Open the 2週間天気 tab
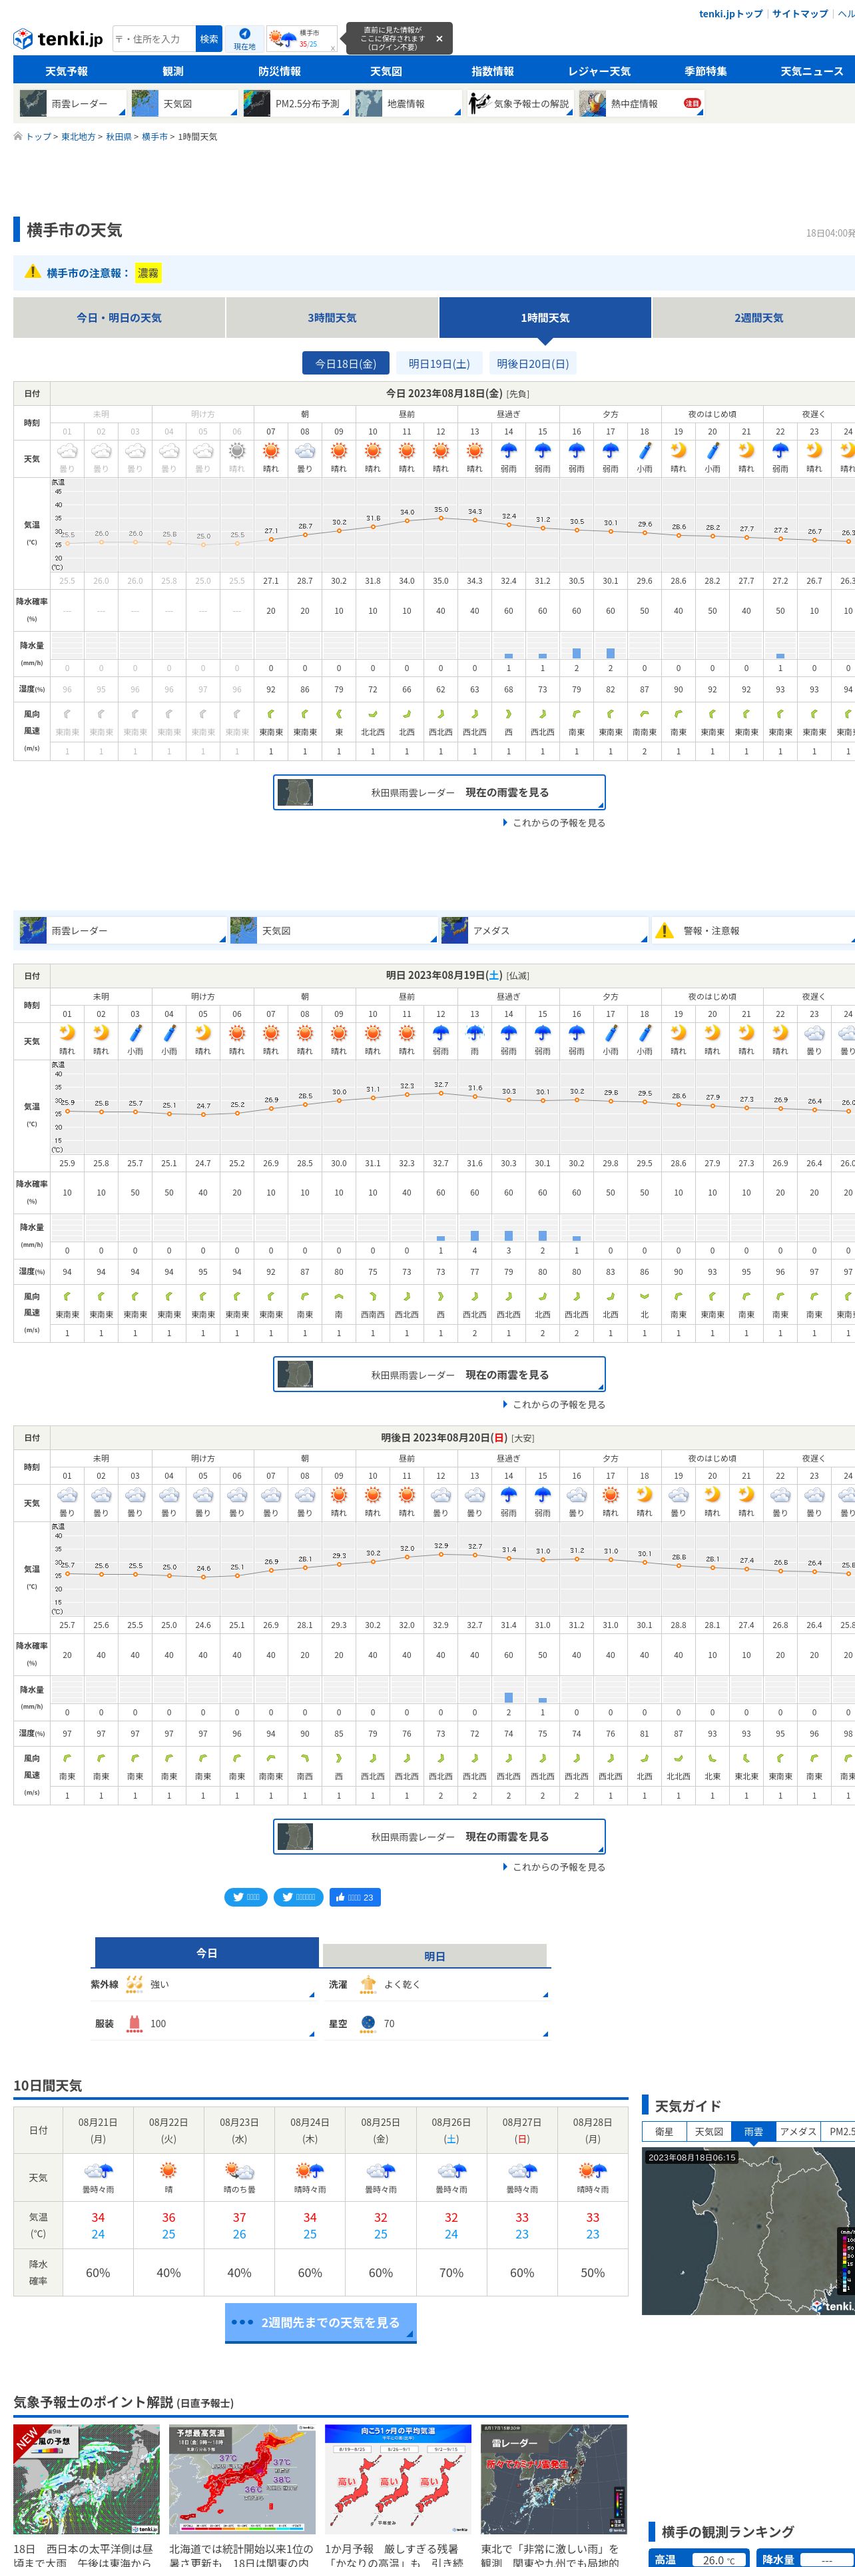The image size is (855, 2567). (x=758, y=318)
